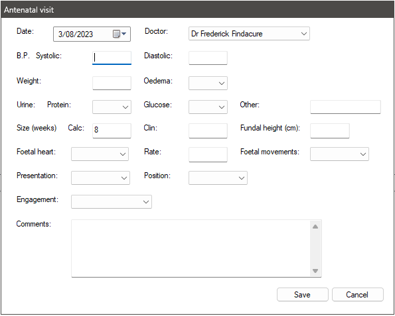Open the Oedema dropdown

(x=208, y=83)
